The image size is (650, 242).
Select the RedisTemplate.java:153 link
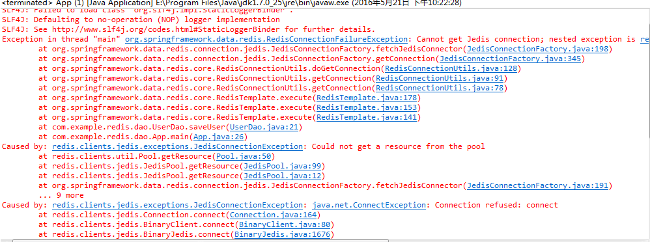click(x=368, y=108)
